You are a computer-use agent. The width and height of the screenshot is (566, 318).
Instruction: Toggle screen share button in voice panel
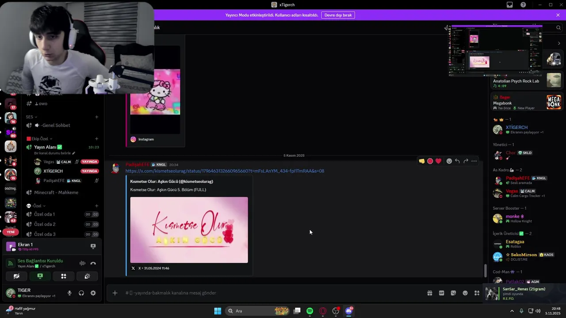[x=40, y=276]
